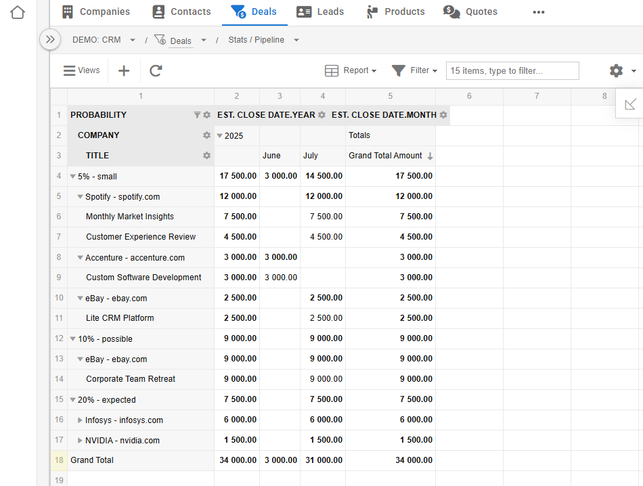Viewport: 643px width, 486px height.
Task: Select row number 18 header
Action: (59, 460)
